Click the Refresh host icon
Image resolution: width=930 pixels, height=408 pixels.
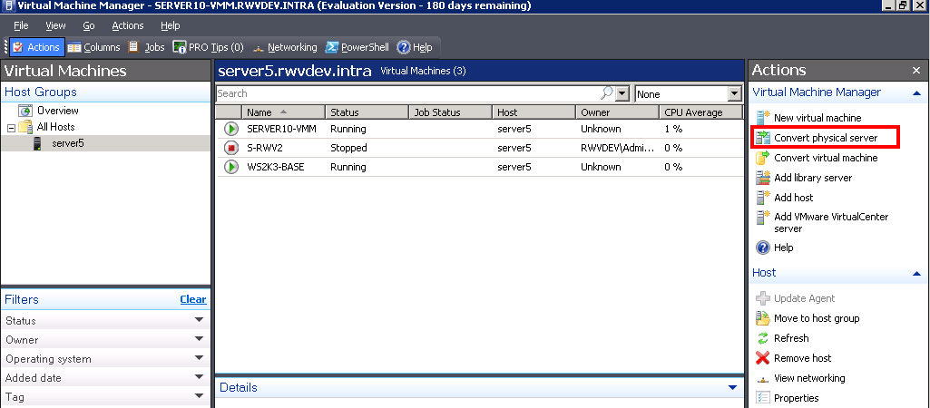pyautogui.click(x=763, y=338)
